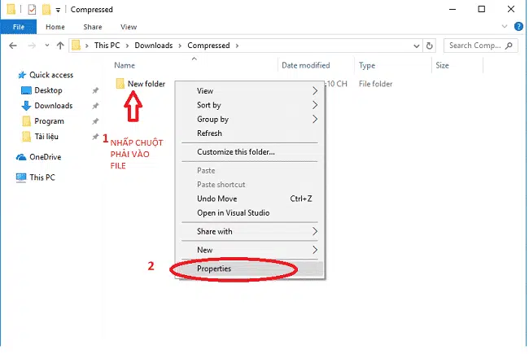Select Properties from the context menu
This screenshot has width=529, height=354.
click(214, 269)
